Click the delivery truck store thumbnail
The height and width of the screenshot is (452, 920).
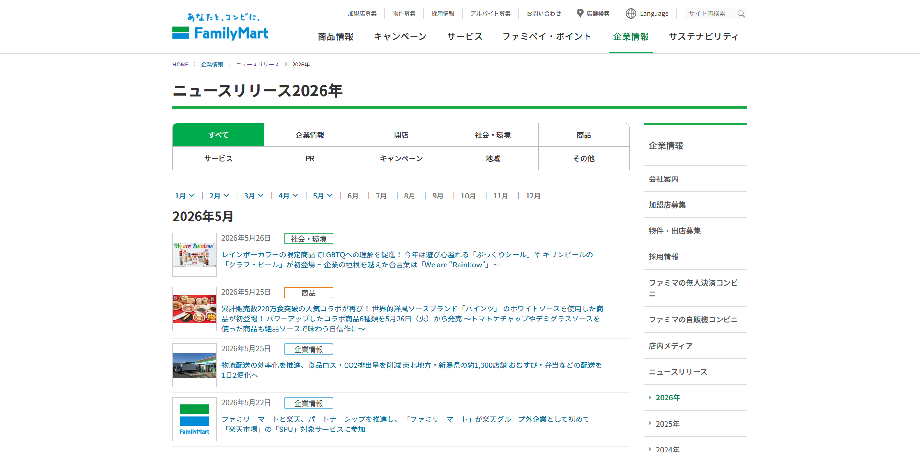coord(195,365)
